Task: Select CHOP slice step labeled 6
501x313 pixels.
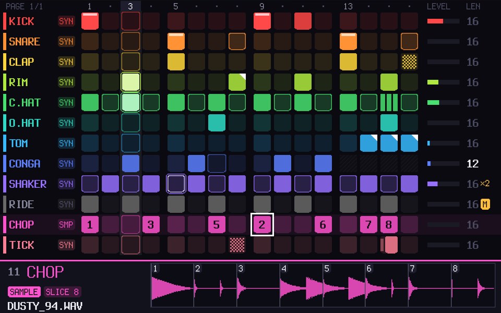Action: click(x=323, y=224)
